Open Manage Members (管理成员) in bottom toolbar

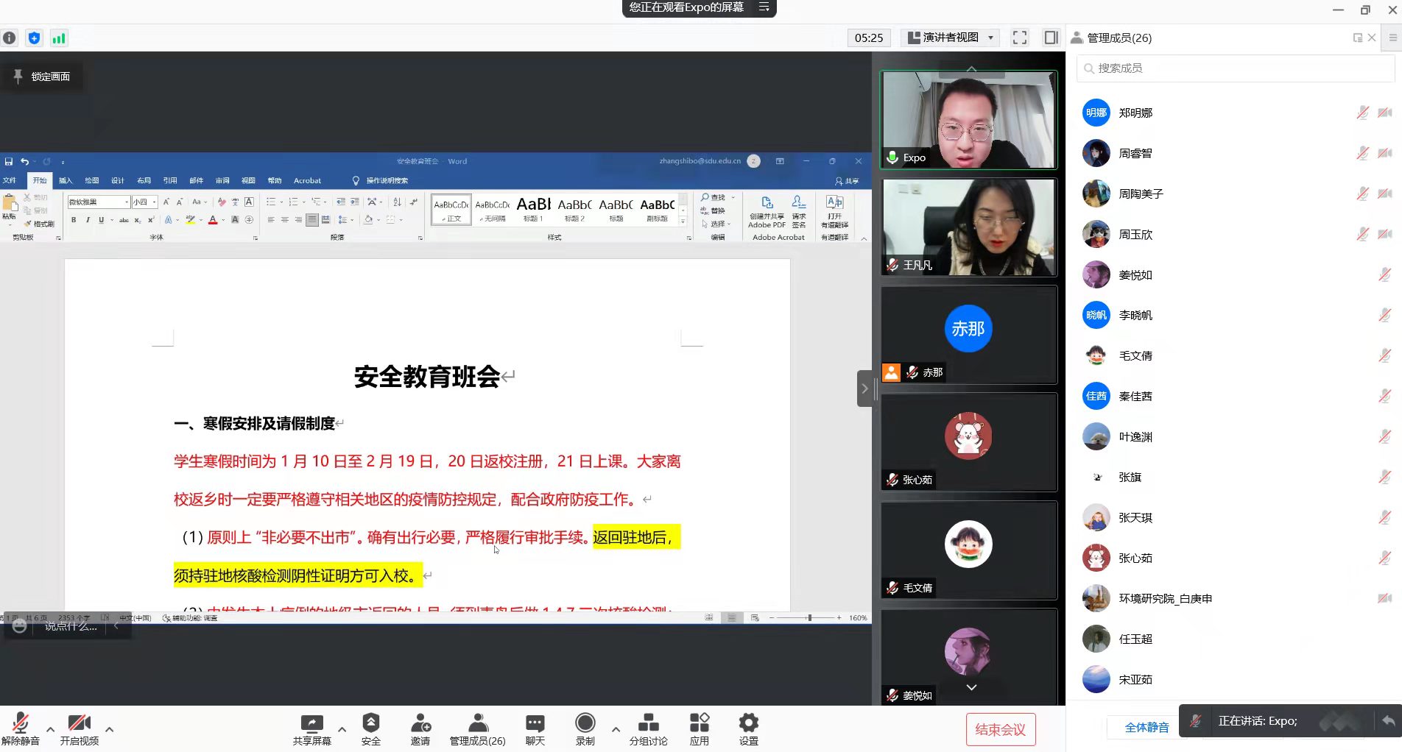point(477,728)
